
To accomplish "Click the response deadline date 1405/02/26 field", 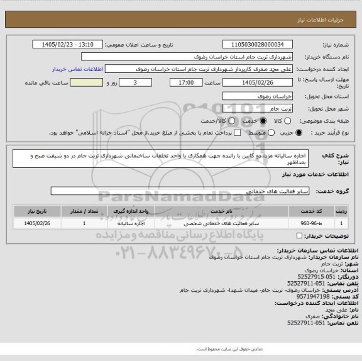I will point(258,82).
